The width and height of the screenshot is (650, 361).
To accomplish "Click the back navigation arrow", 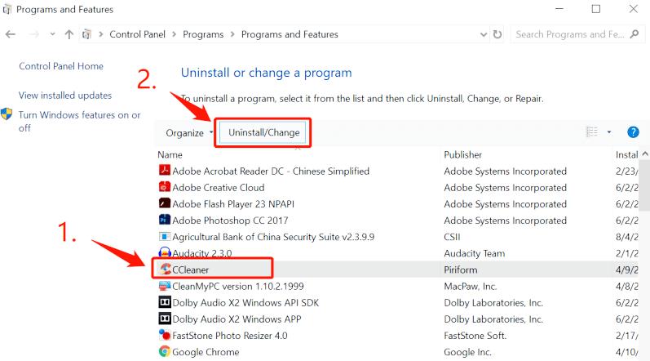I will (11, 34).
